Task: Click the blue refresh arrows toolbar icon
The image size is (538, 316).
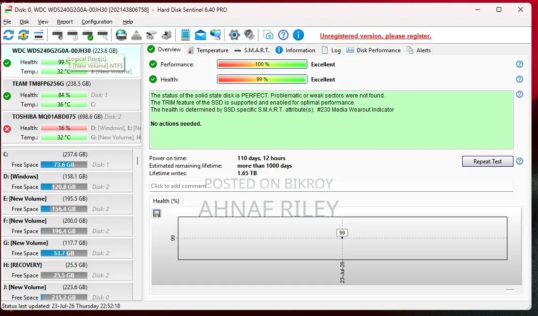Action: [x=8, y=35]
